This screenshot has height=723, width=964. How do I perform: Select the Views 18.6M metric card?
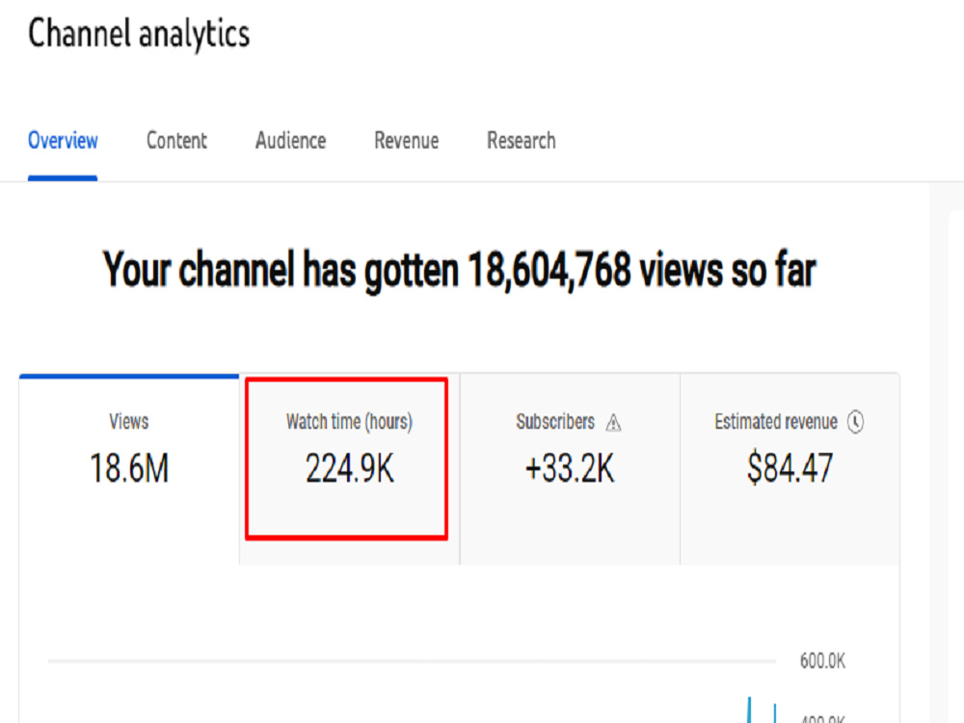pos(129,469)
